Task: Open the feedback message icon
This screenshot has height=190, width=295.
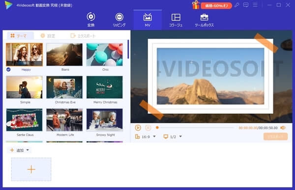Action: (246, 5)
